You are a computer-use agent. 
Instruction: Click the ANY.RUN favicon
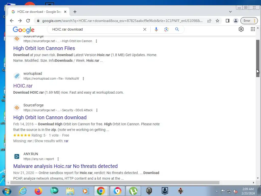click(x=17, y=156)
